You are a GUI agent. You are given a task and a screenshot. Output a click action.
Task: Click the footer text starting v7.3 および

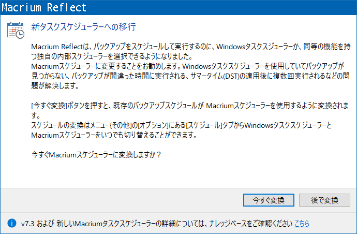click(157, 224)
